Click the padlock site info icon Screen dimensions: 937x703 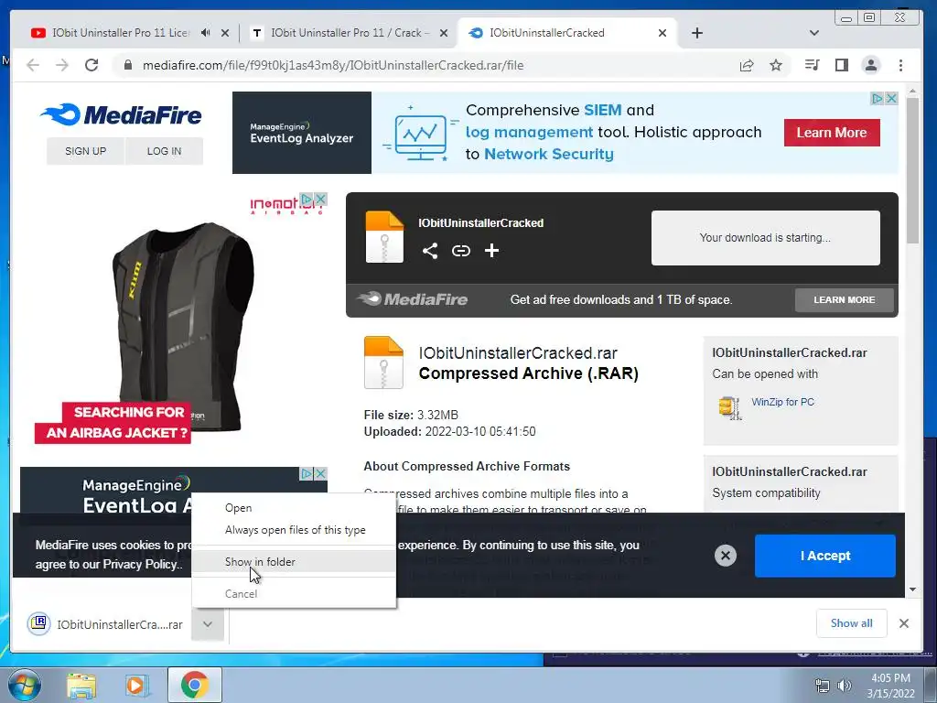point(128,65)
